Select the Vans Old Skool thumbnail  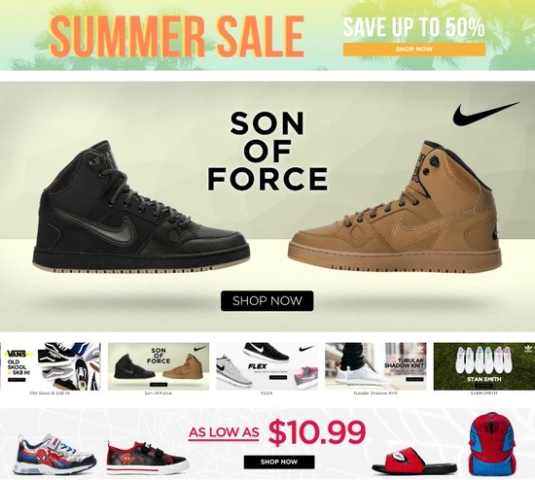coord(51,366)
